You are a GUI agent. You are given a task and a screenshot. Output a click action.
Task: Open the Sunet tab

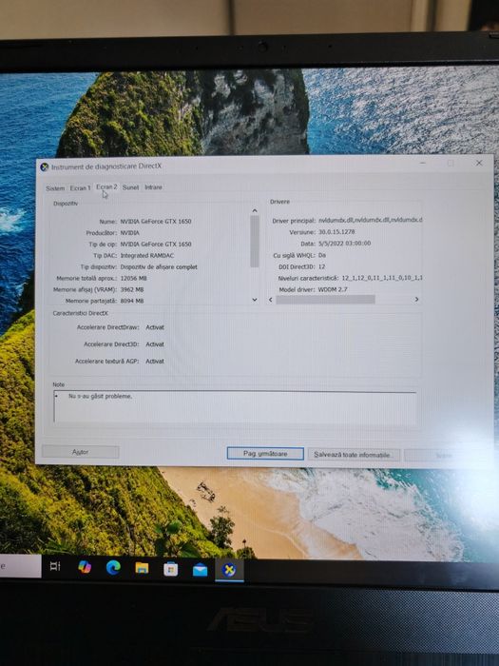[131, 187]
